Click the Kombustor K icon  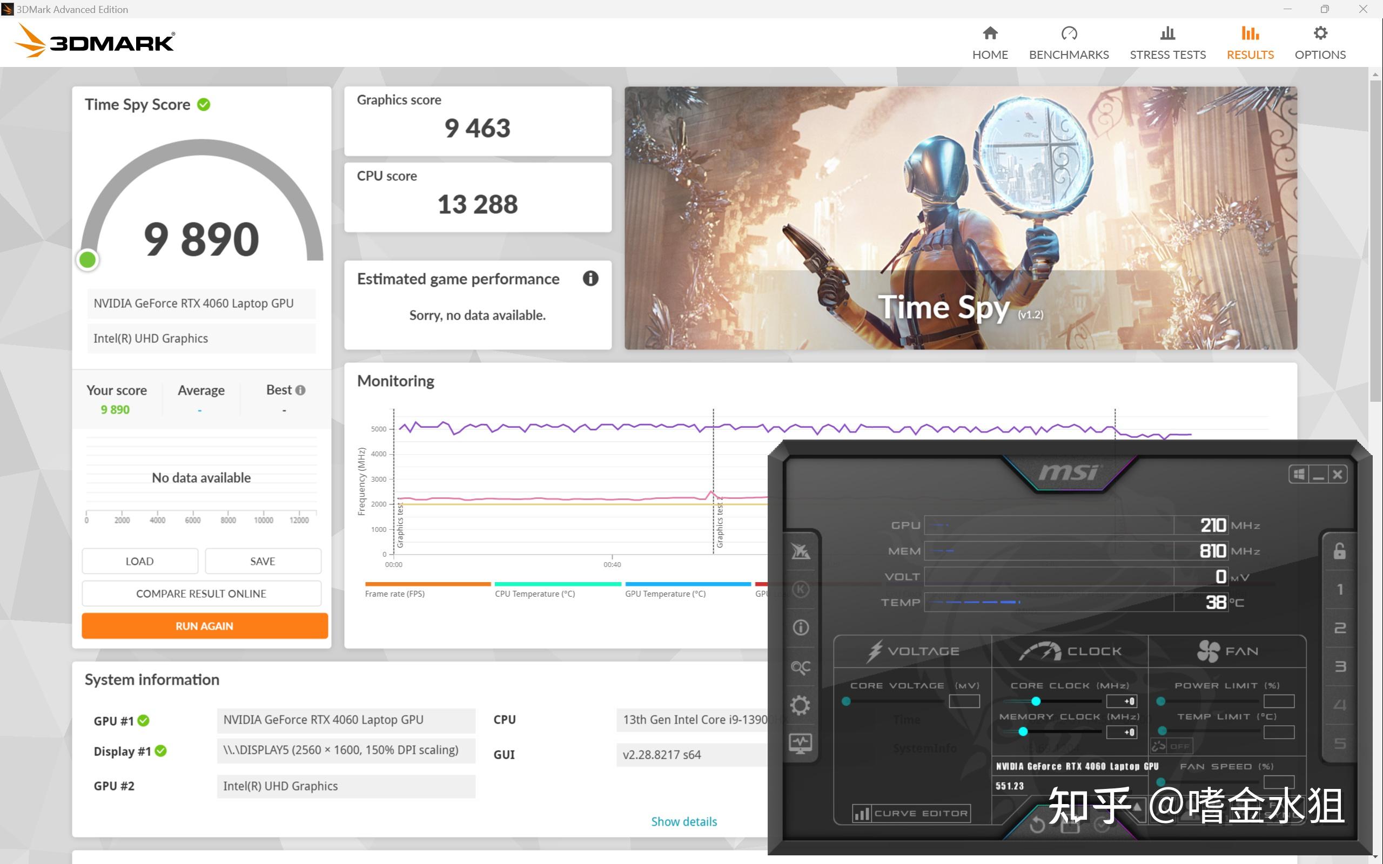pos(800,589)
